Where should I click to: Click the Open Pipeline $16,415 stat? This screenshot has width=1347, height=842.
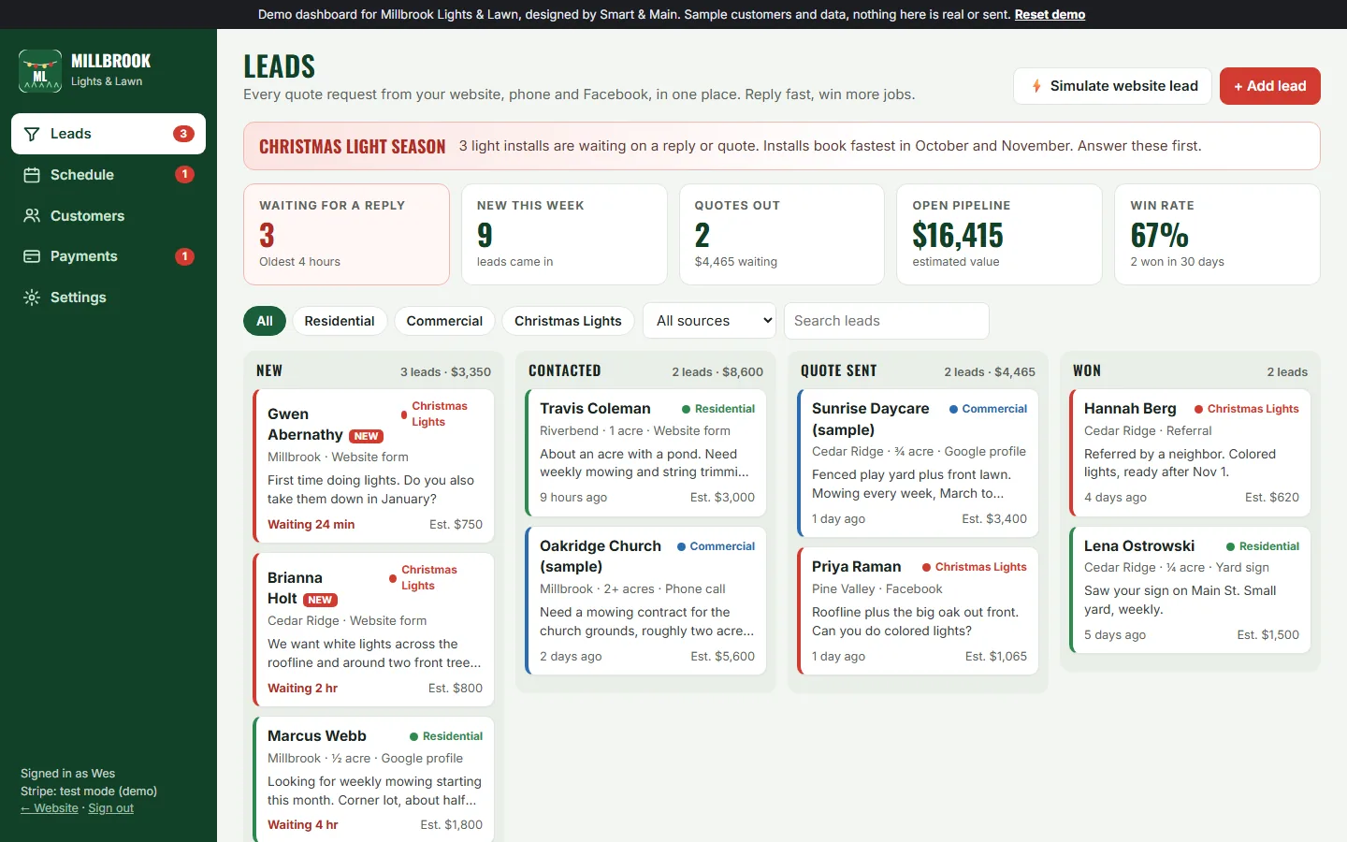click(1000, 234)
